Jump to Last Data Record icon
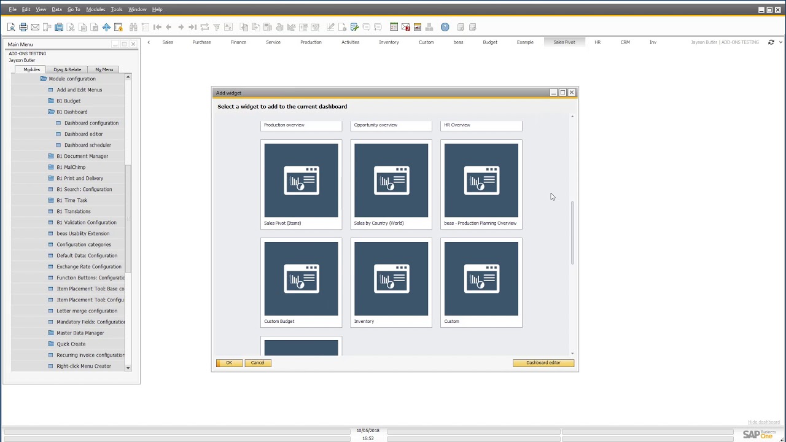786x442 pixels. (192, 27)
